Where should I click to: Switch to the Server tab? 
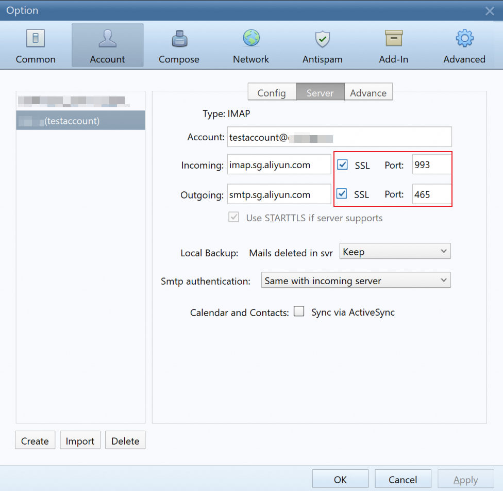click(320, 92)
